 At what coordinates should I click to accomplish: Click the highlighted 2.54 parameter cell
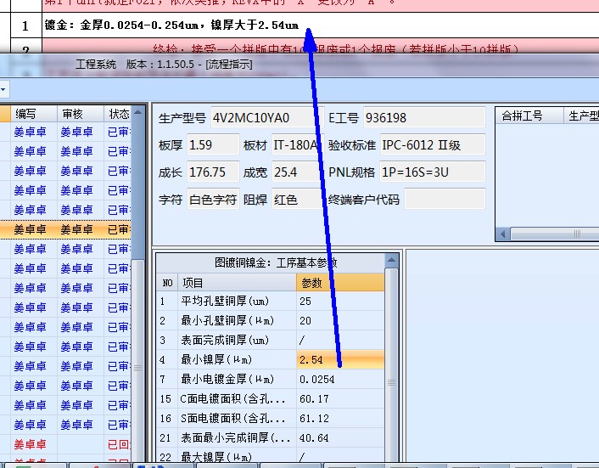[x=340, y=359]
